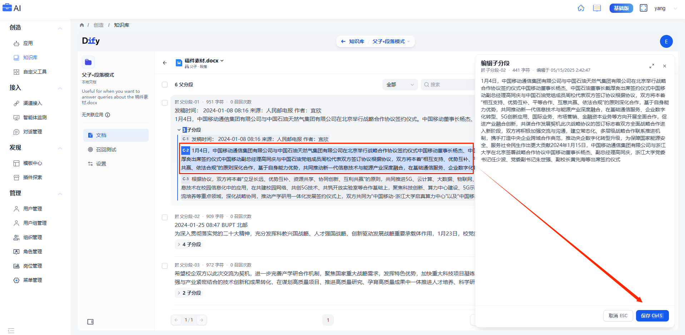This screenshot has height=335, width=685.
Task: Collapse the 3 子分段 list
Action: (x=189, y=130)
